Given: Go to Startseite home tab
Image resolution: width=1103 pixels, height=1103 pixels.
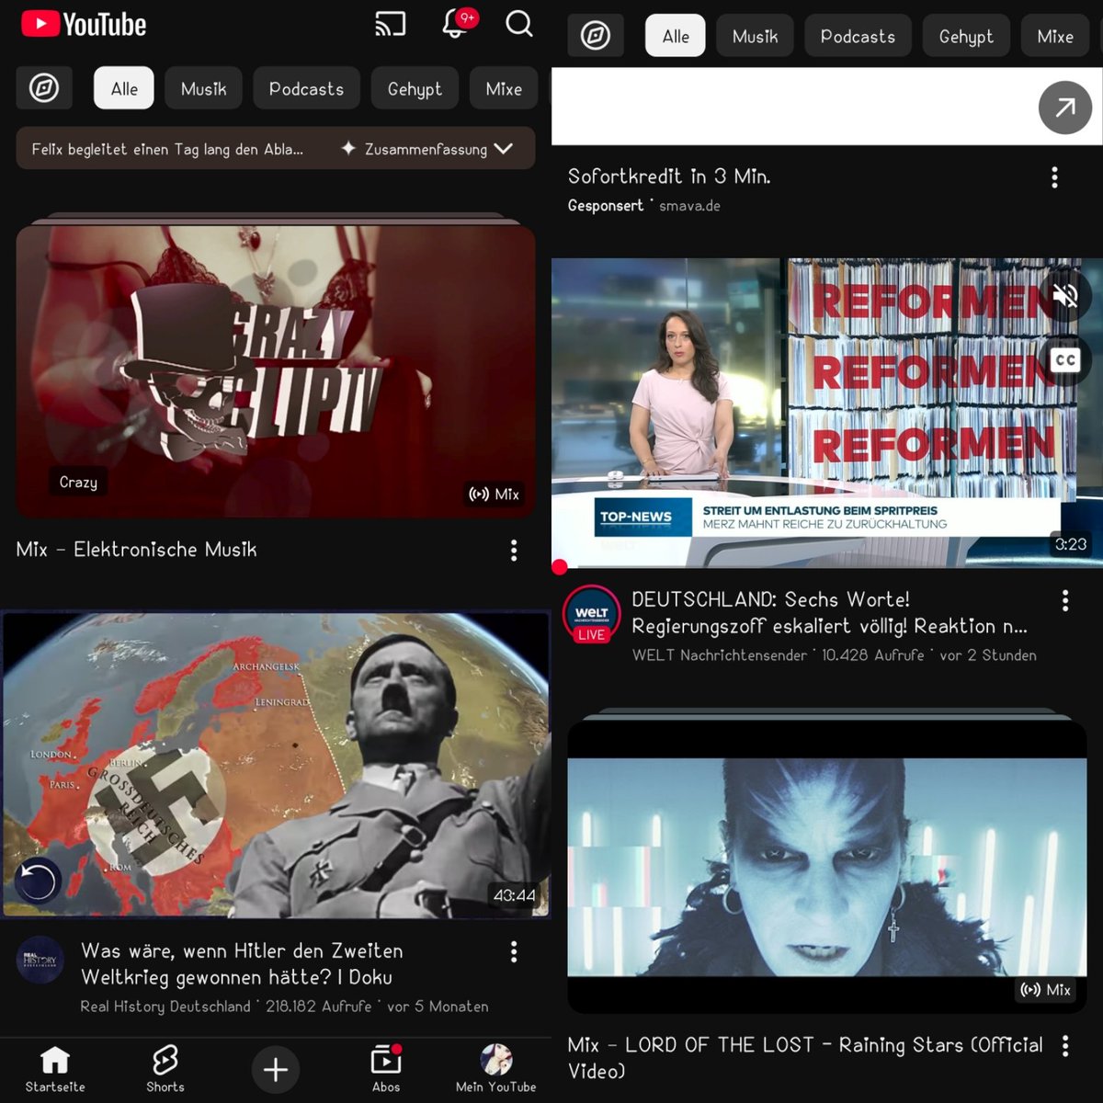Looking at the screenshot, I should tap(55, 1069).
